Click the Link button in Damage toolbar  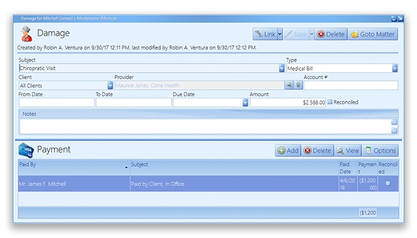(264, 35)
